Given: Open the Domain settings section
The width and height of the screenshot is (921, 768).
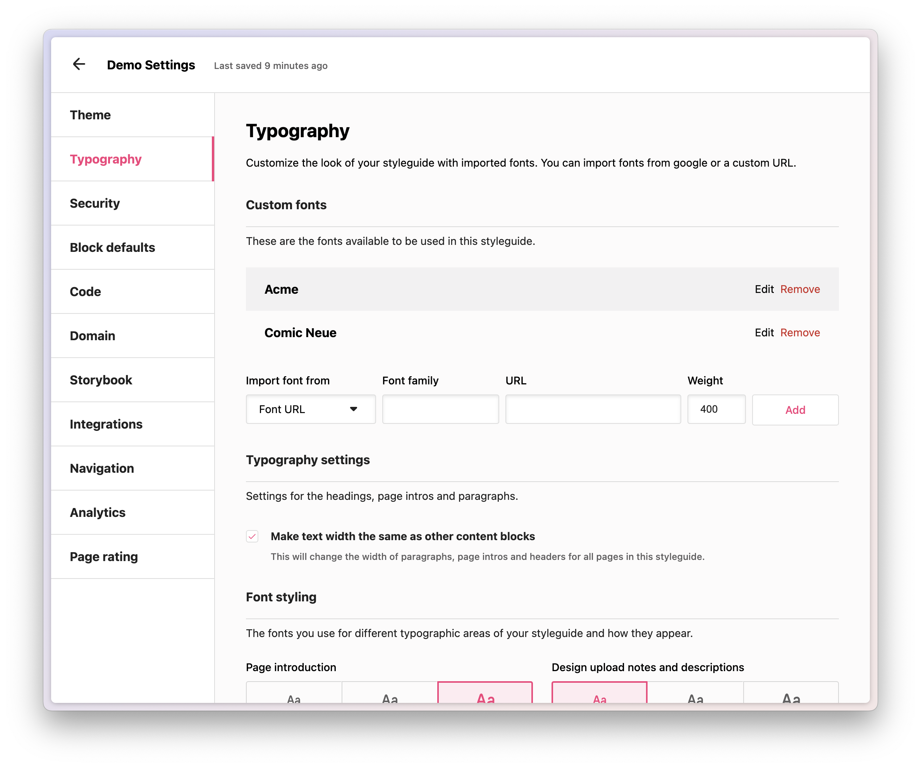Looking at the screenshot, I should 132,336.
